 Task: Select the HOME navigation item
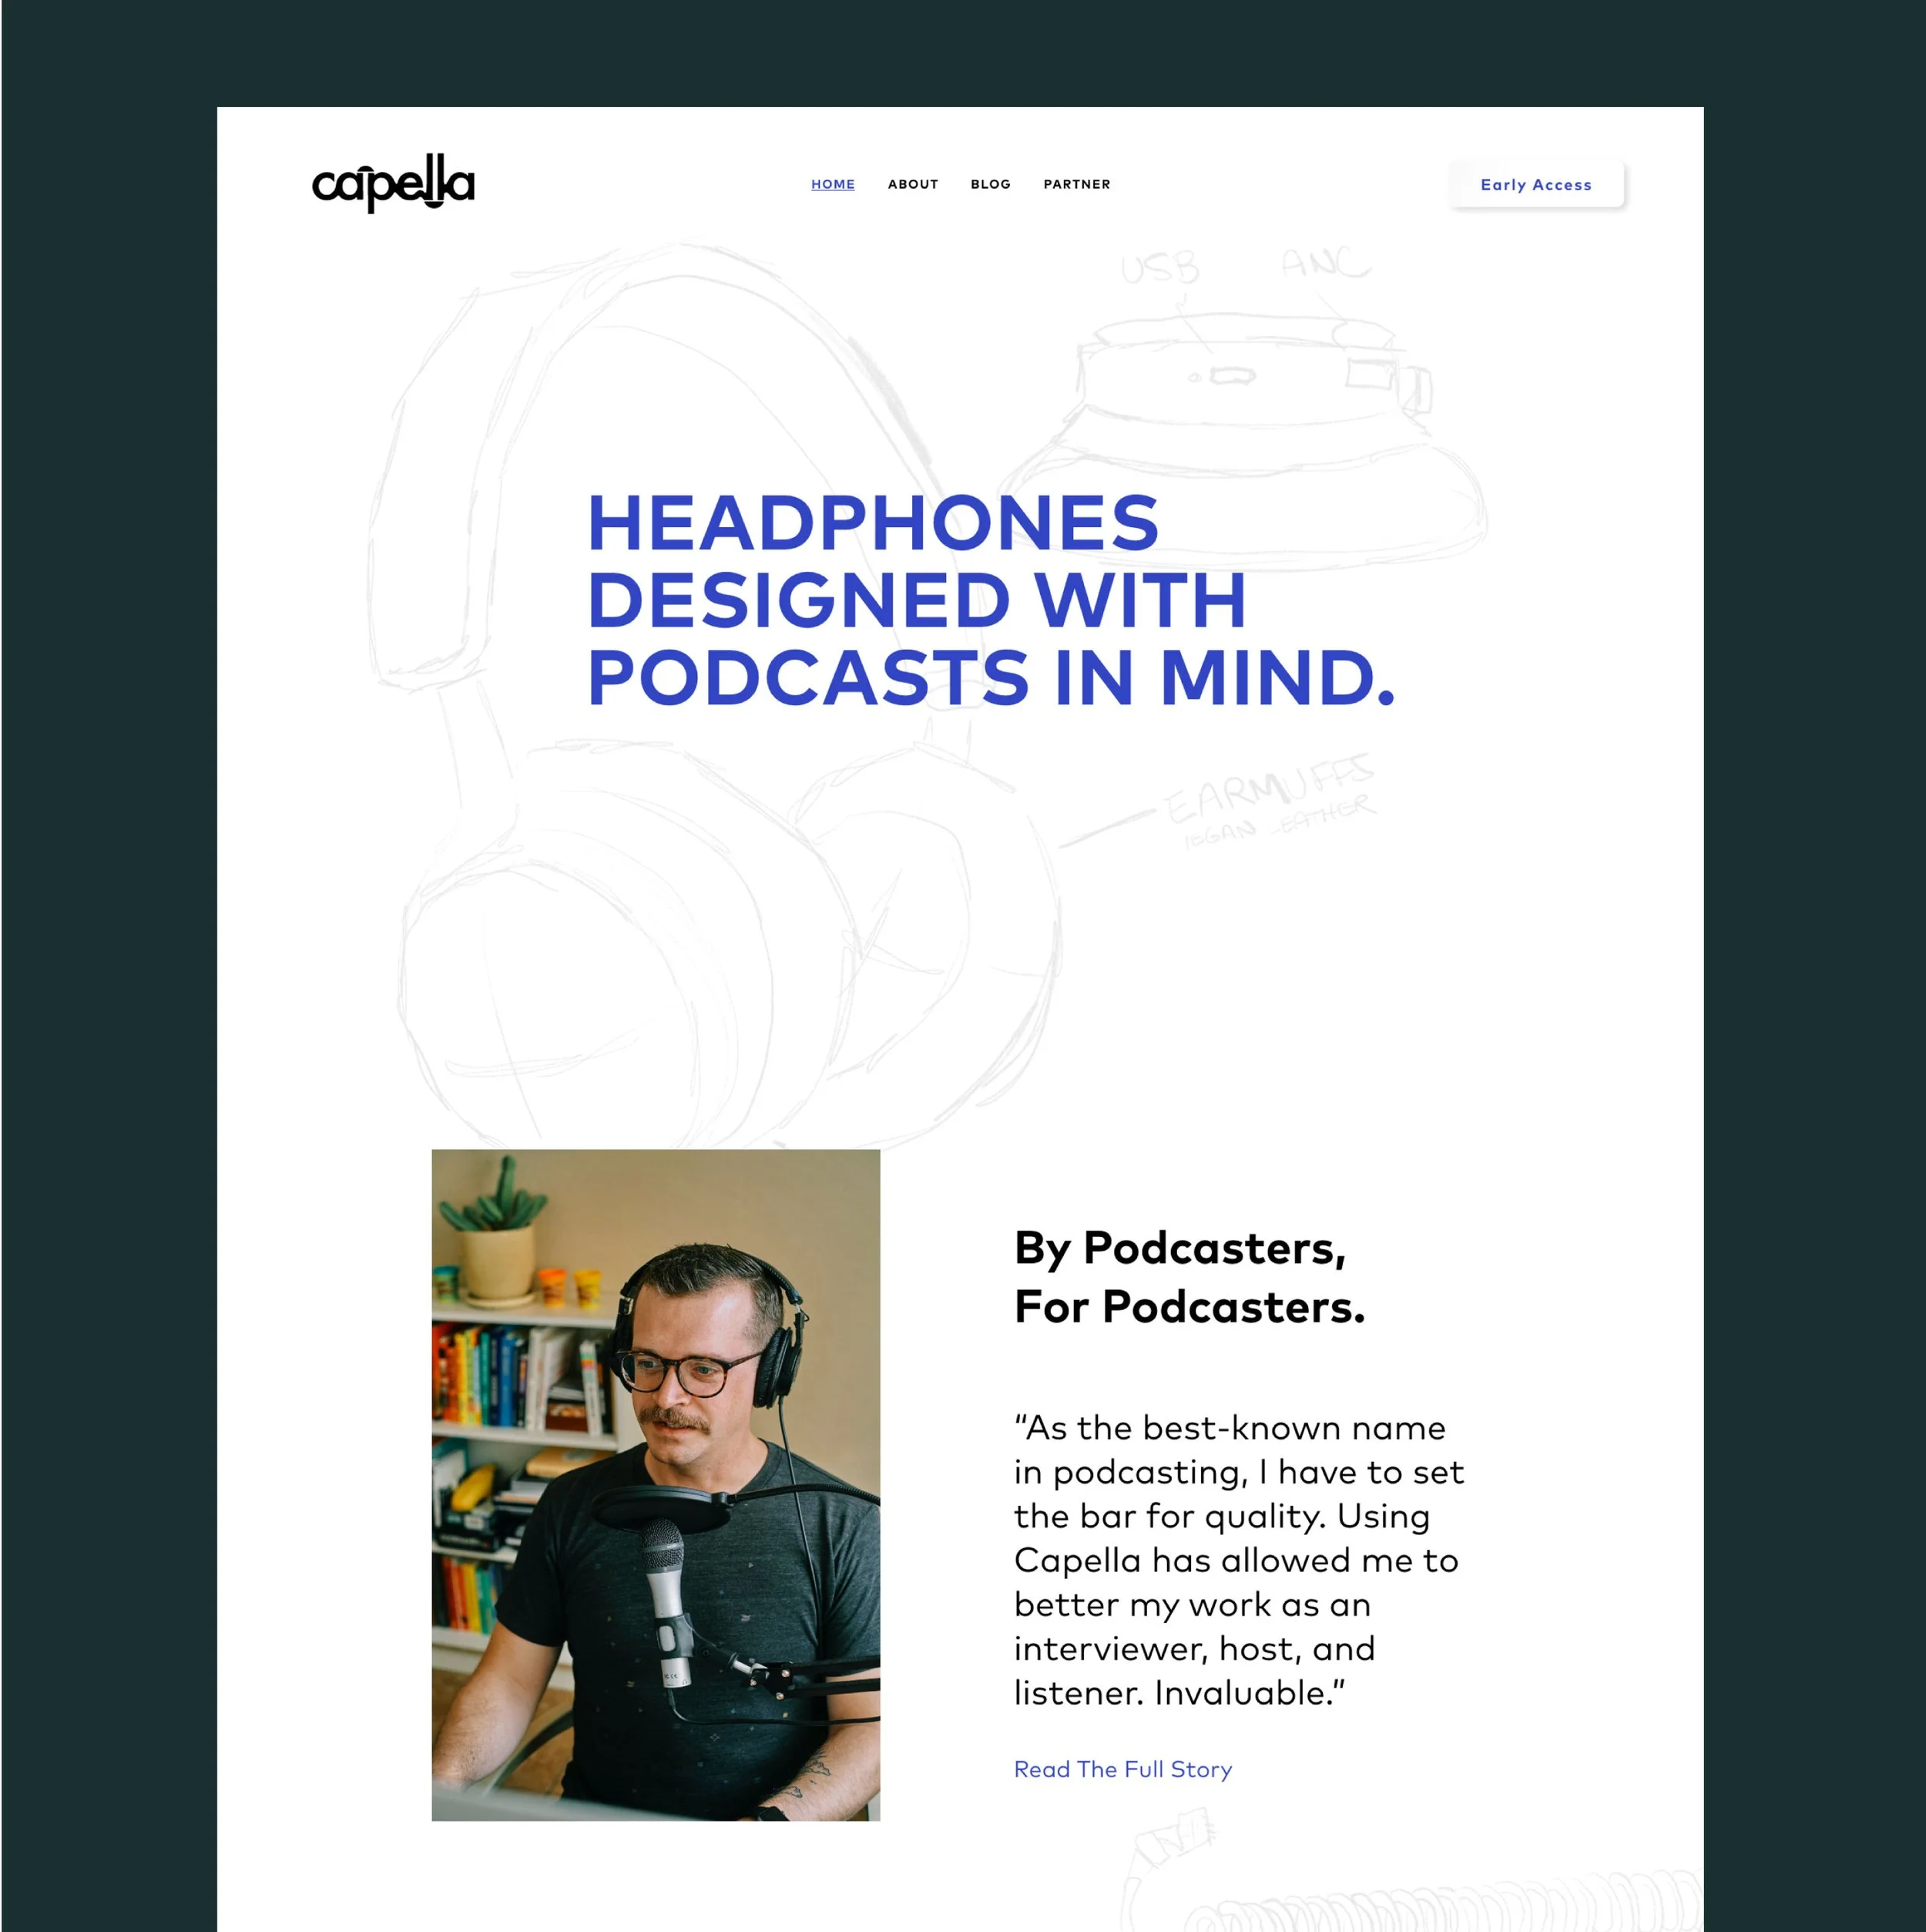[x=833, y=184]
